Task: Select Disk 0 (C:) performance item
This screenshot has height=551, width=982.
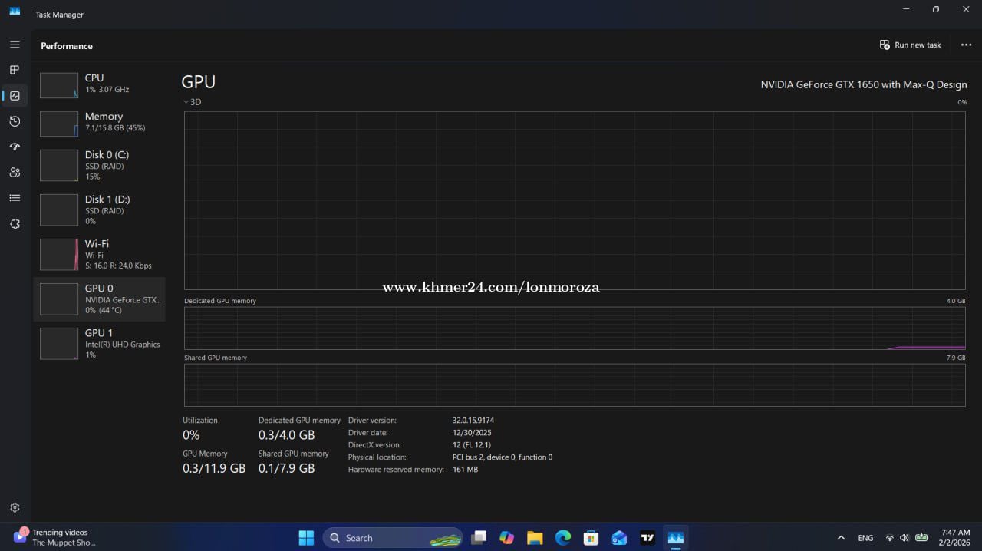Action: [x=99, y=165]
